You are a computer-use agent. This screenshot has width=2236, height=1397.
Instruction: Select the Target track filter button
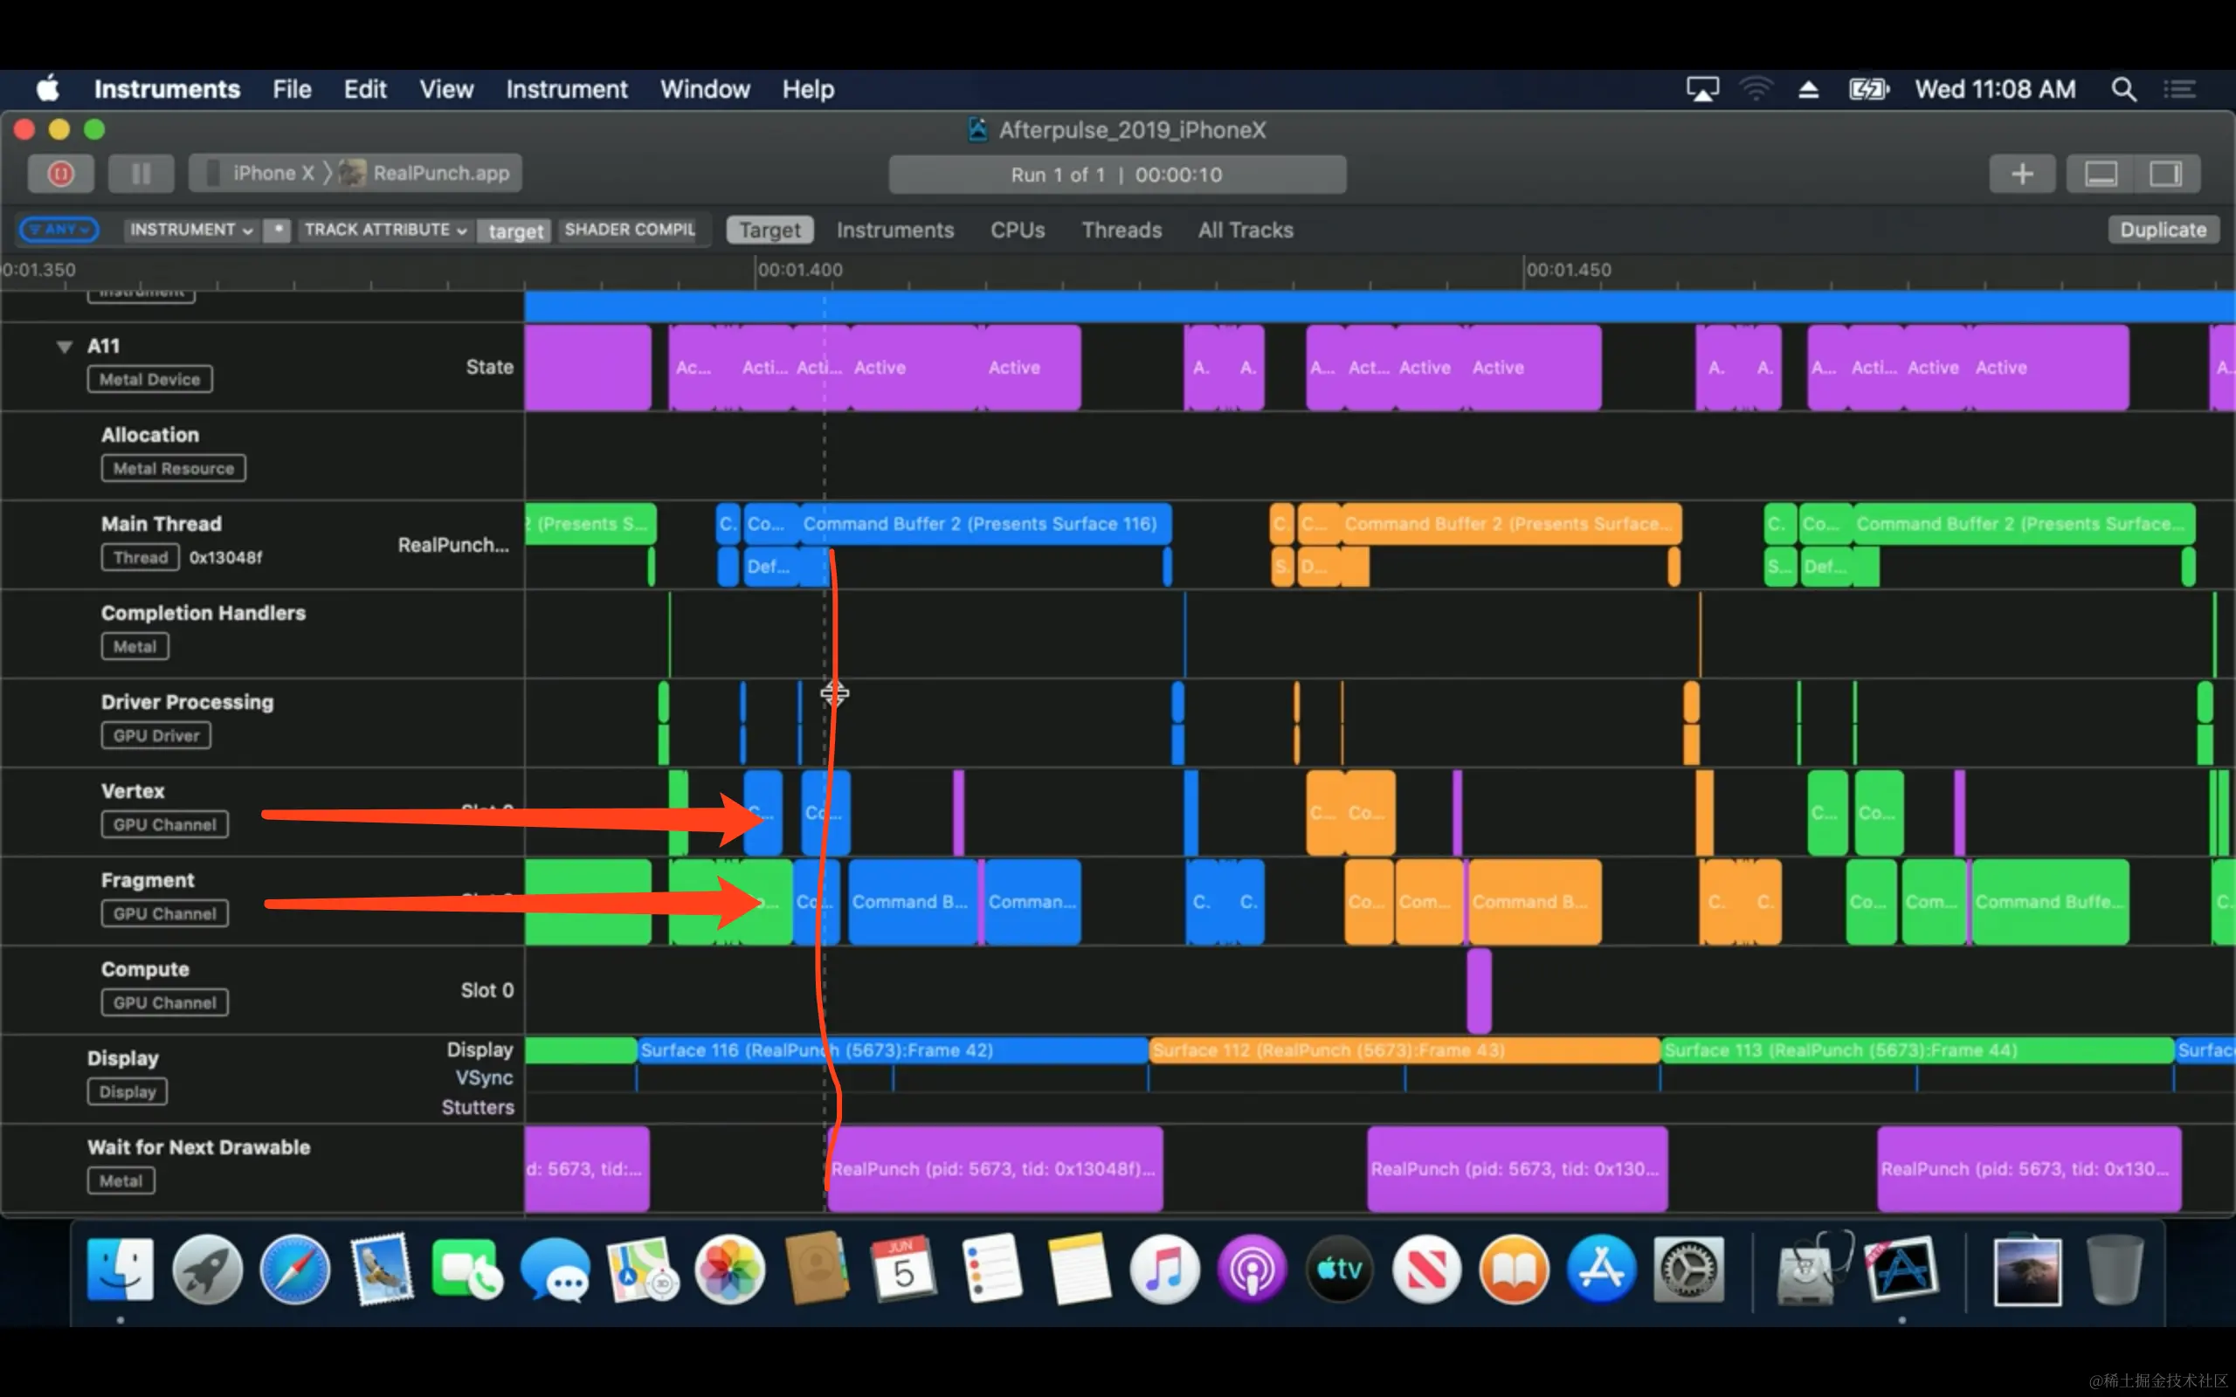(769, 230)
